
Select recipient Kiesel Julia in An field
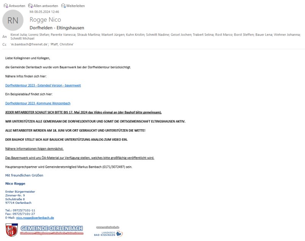point(19,35)
